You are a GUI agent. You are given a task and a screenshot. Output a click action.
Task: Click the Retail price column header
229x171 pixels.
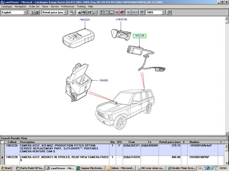[170, 142]
